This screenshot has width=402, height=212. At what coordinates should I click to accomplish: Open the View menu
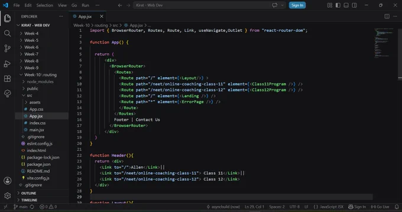click(x=62, y=5)
